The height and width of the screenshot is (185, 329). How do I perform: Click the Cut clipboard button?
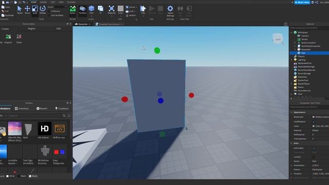5,11
